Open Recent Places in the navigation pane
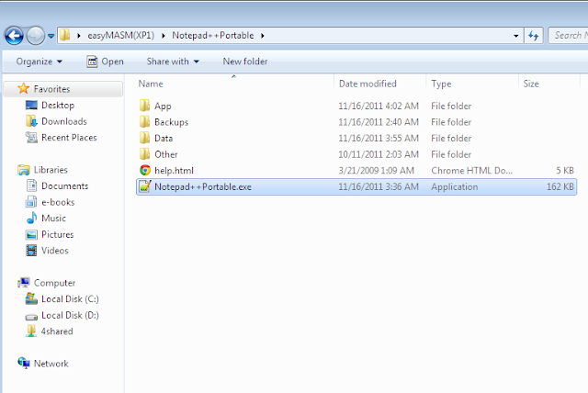Viewport: 588px width, 393px height. point(69,138)
